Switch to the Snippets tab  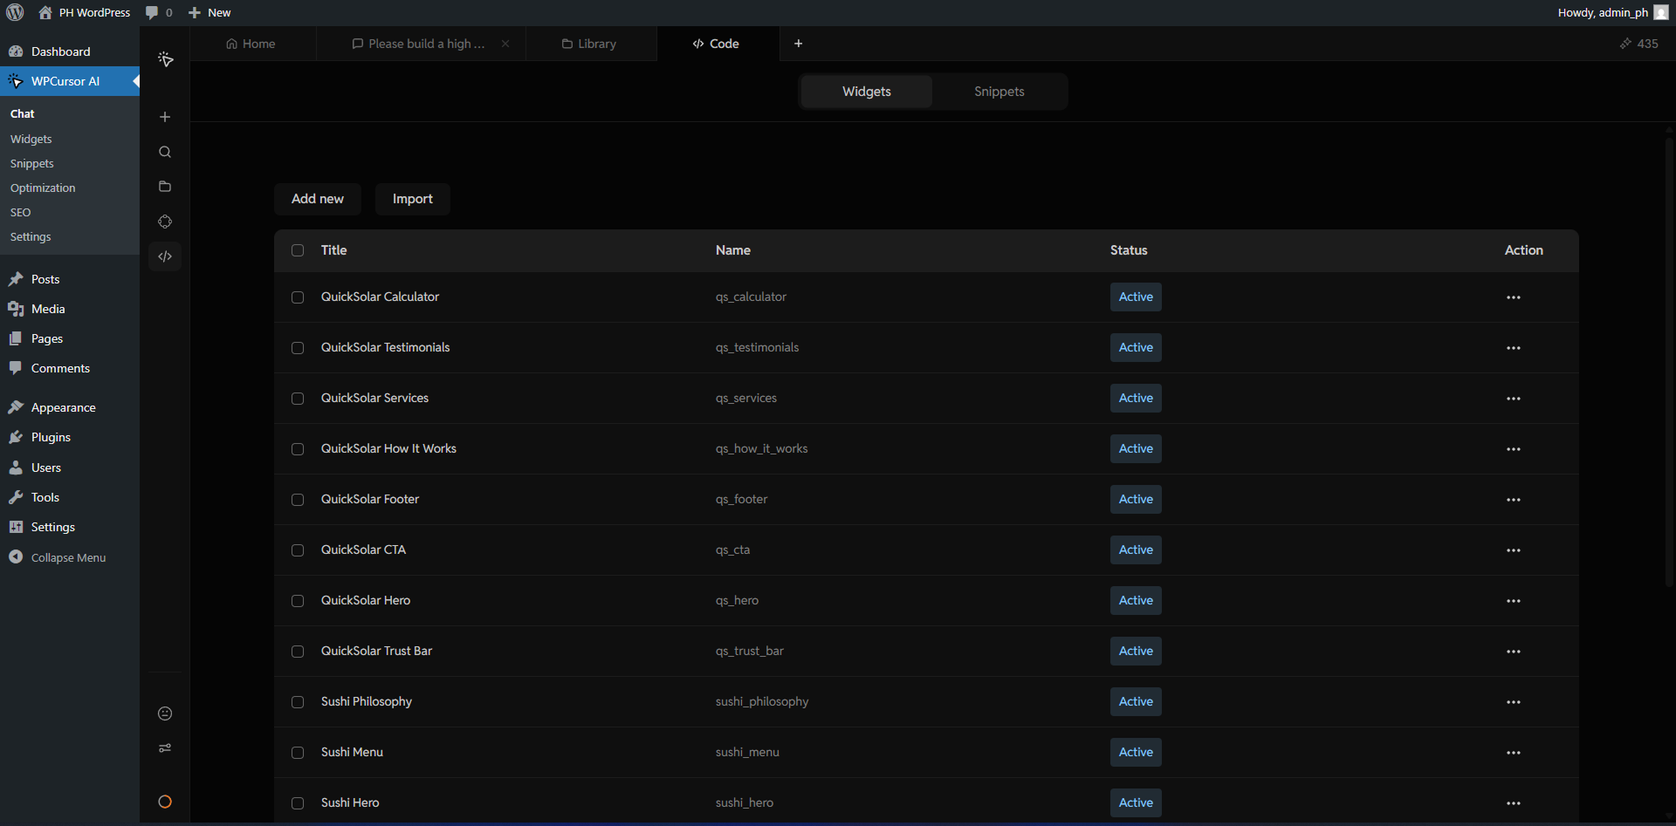pos(999,91)
